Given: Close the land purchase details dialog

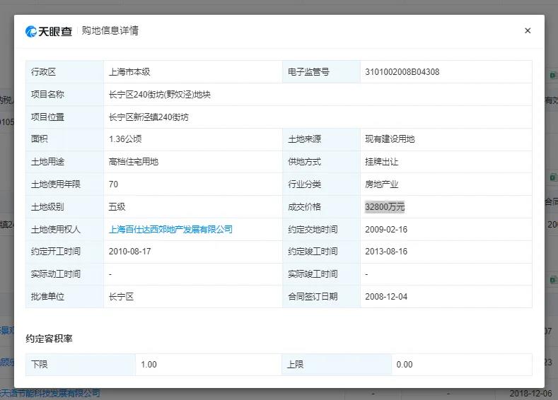Looking at the screenshot, I should point(528,31).
